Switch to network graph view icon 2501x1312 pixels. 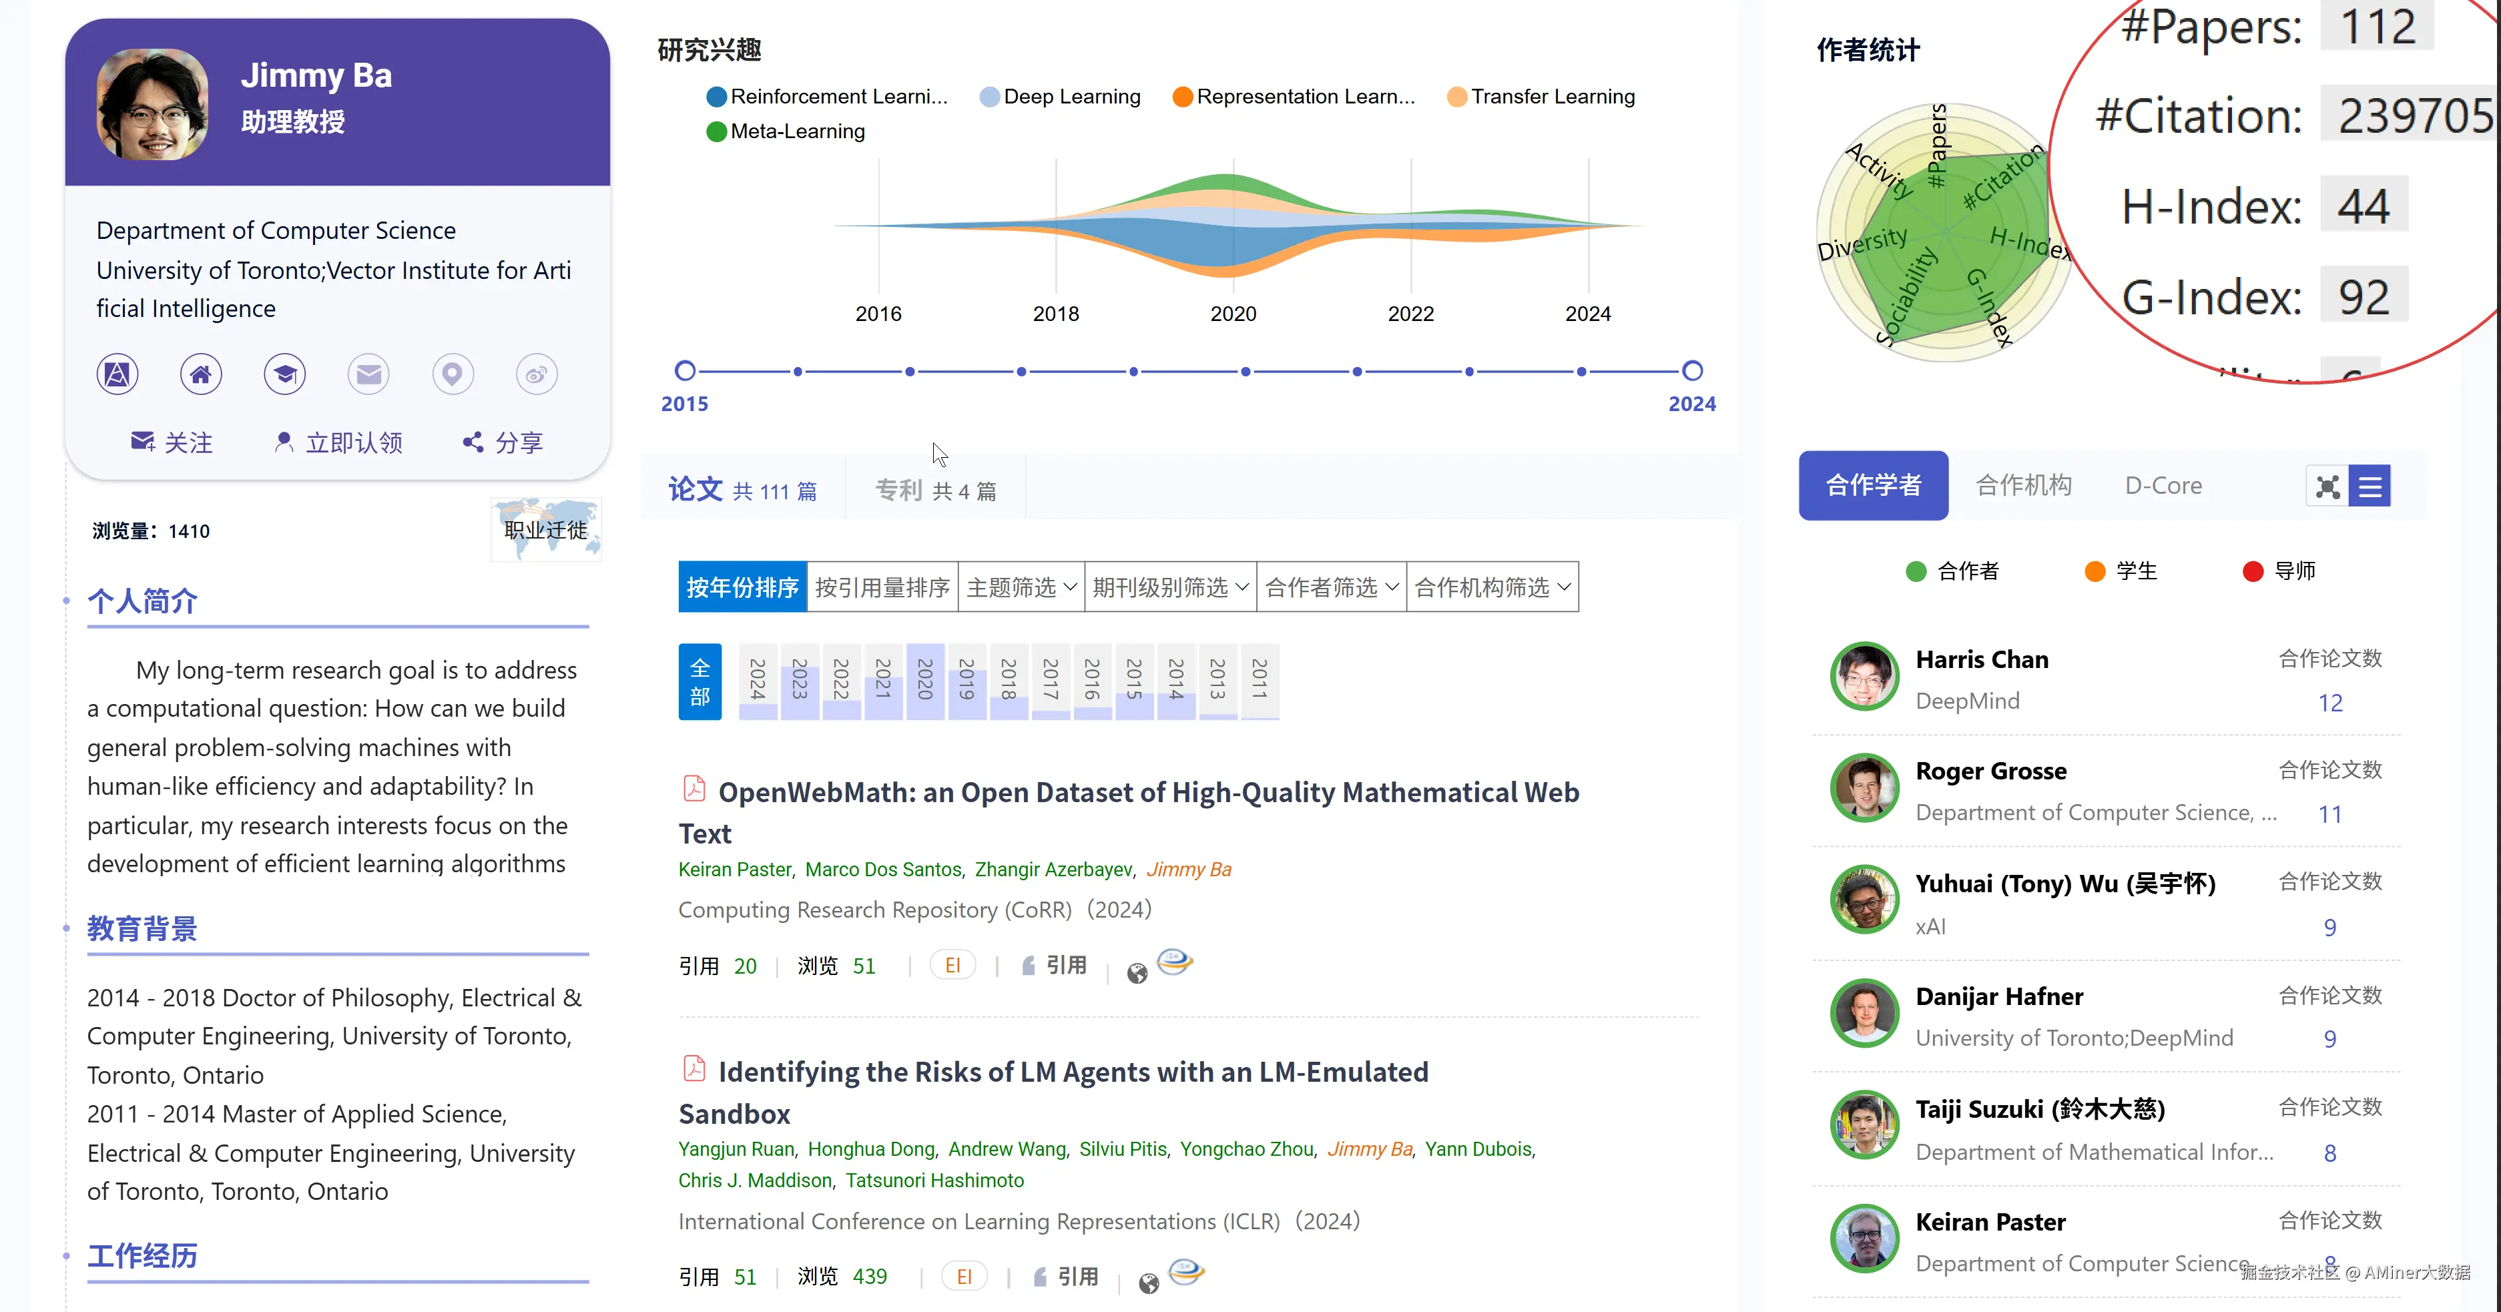[2327, 486]
